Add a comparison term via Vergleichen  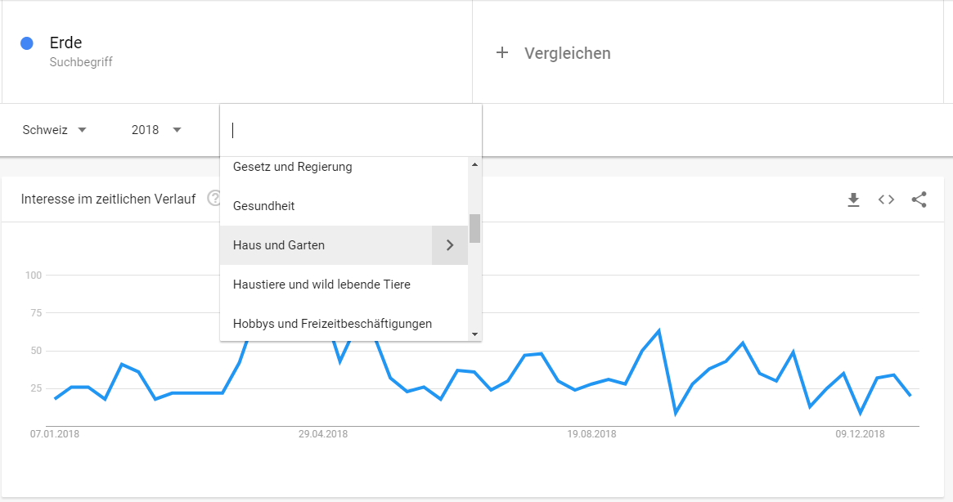pos(567,53)
